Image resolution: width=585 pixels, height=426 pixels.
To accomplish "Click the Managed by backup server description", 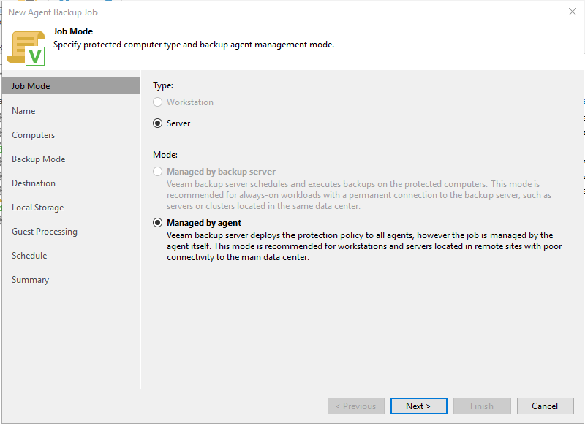I will 359,195.
